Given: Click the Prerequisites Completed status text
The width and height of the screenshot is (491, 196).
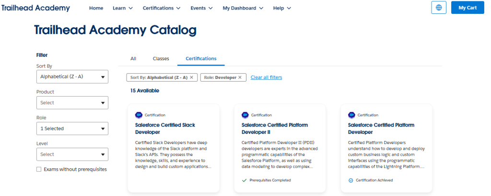Looking at the screenshot, I should 270,180.
